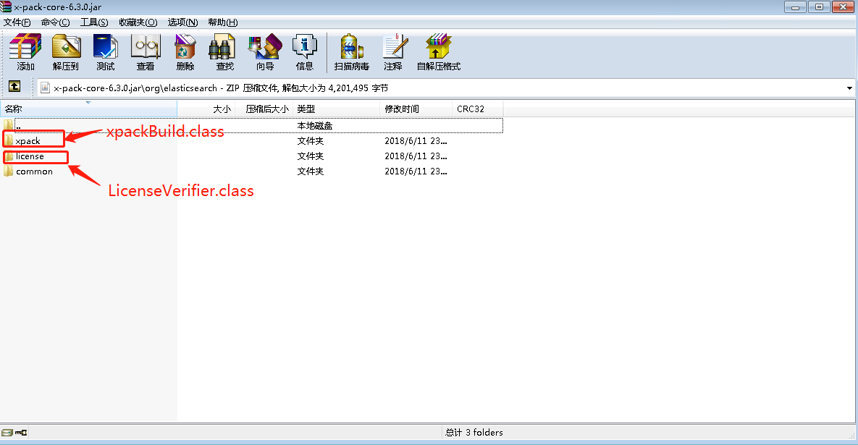
Task: Click the 删除 (Delete) icon
Action: pos(185,52)
